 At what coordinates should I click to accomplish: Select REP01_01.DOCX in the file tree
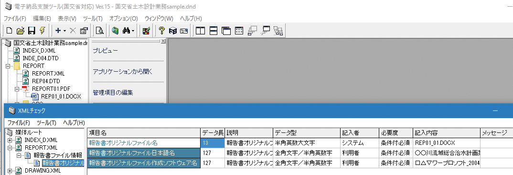click(x=61, y=97)
